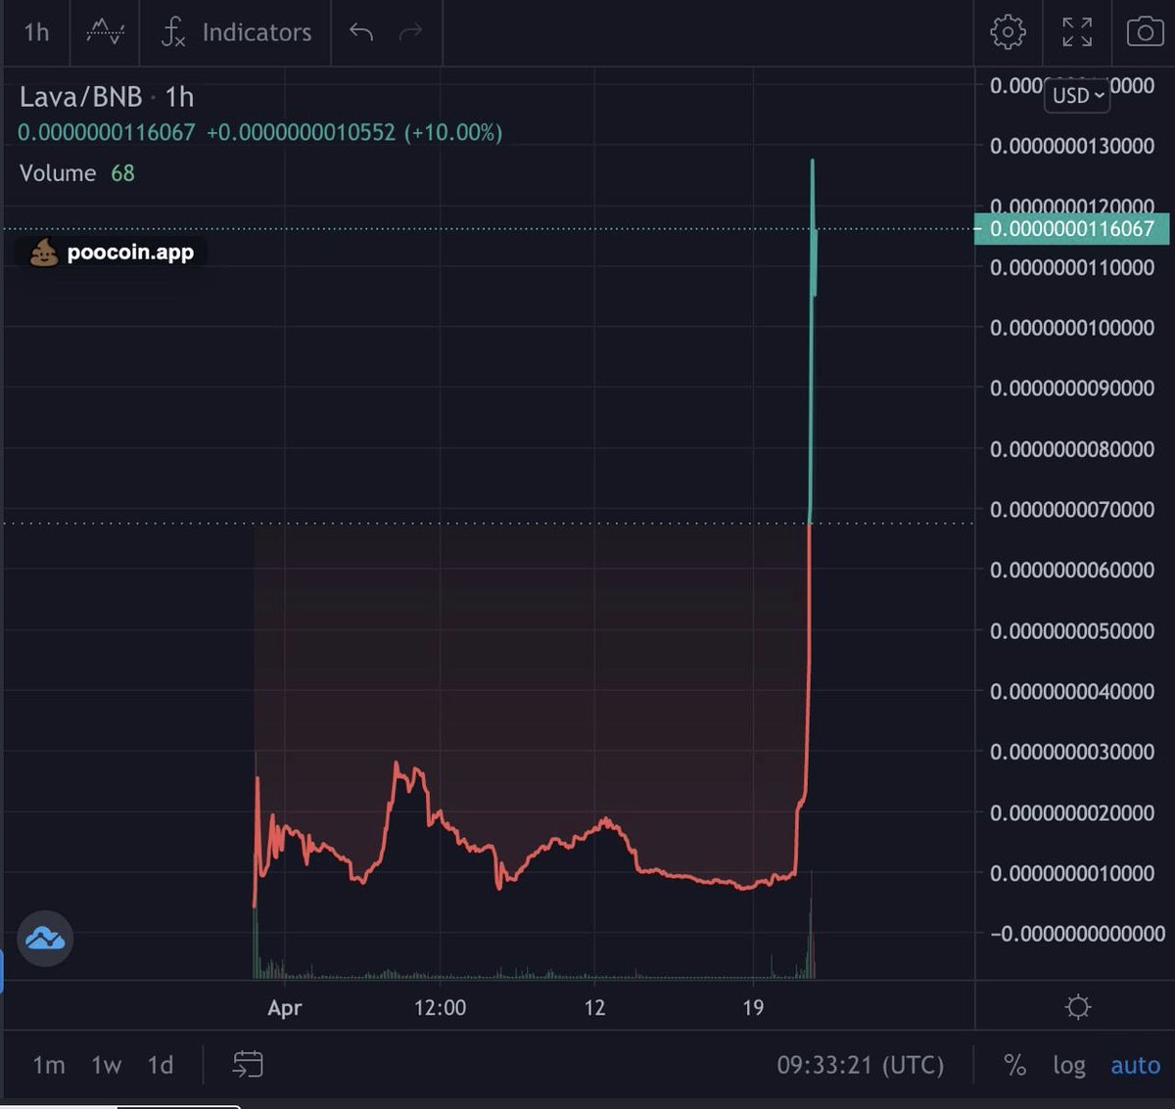Viewport: 1175px width, 1109px height.
Task: Select the 1d date range
Action: click(x=161, y=1065)
